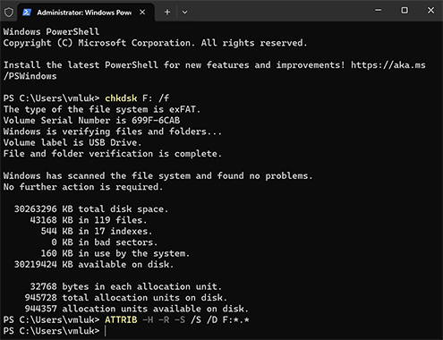Click 'Volume label is USB Drive.' line
The height and width of the screenshot is (340, 443).
pyautogui.click(x=72, y=142)
